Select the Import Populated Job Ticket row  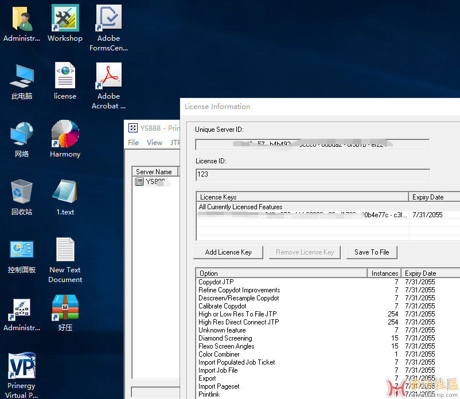328,362
